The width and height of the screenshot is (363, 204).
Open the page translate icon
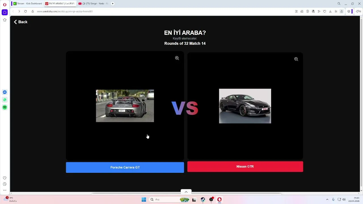click(313, 11)
